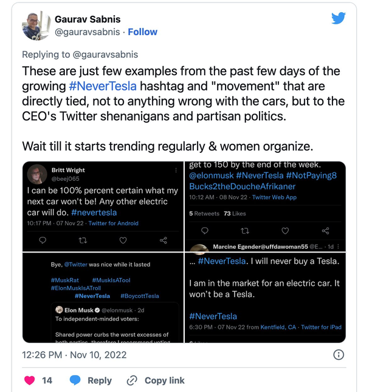Open the #NeverTesla hashtag in main tweet
The height and width of the screenshot is (392, 389).
tap(103, 86)
